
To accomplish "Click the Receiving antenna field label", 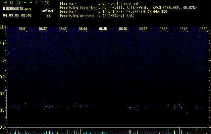I will tap(77, 16).
